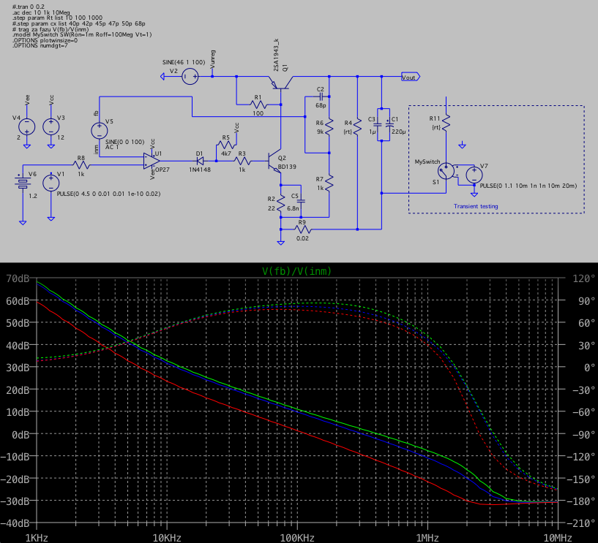The image size is (598, 543).
Task: Select the V4 voltage source symbol
Action: pos(26,127)
